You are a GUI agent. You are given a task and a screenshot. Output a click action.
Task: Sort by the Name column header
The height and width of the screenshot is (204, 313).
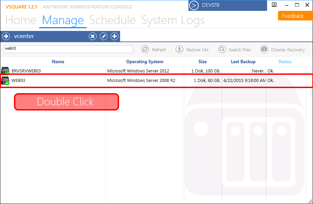click(58, 62)
